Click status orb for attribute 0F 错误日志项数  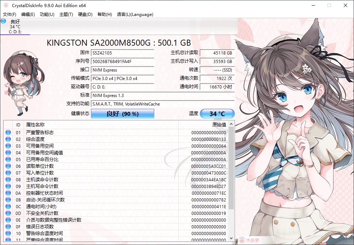pyautogui.click(x=8, y=227)
